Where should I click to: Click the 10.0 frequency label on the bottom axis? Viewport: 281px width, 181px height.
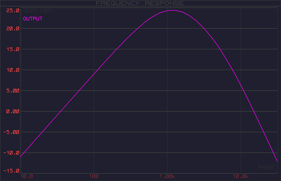(x=27, y=176)
